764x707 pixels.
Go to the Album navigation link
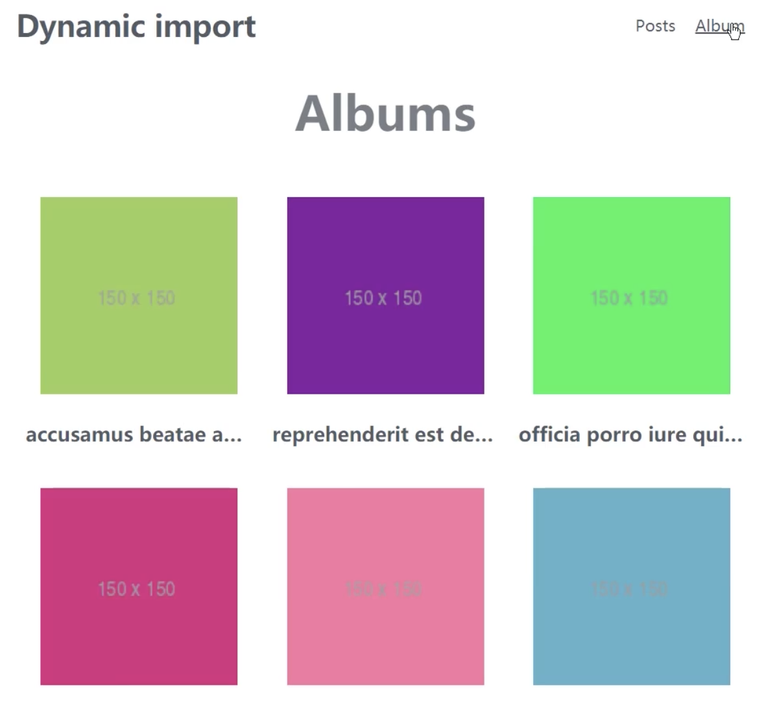click(719, 26)
